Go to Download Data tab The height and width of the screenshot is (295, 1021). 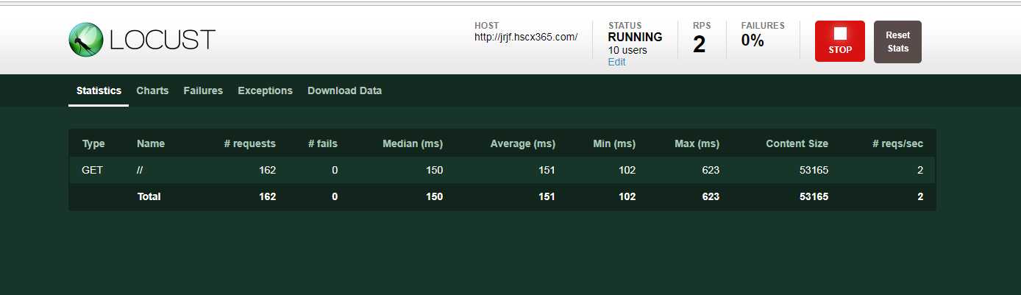click(344, 90)
